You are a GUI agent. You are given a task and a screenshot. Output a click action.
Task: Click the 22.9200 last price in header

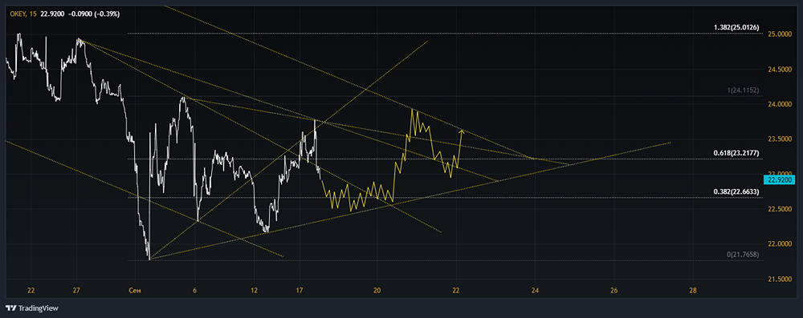pos(53,14)
